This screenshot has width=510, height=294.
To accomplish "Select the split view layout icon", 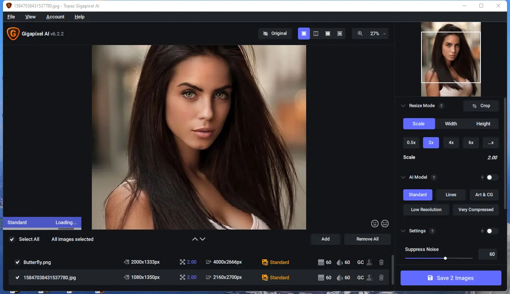I will click(316, 34).
